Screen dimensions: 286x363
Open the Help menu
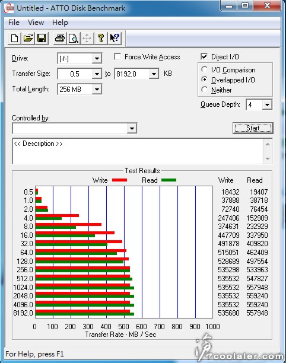click(60, 23)
